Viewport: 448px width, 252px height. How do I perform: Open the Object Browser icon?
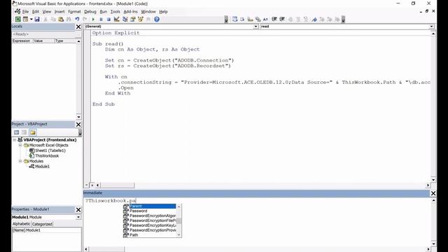click(141, 19)
